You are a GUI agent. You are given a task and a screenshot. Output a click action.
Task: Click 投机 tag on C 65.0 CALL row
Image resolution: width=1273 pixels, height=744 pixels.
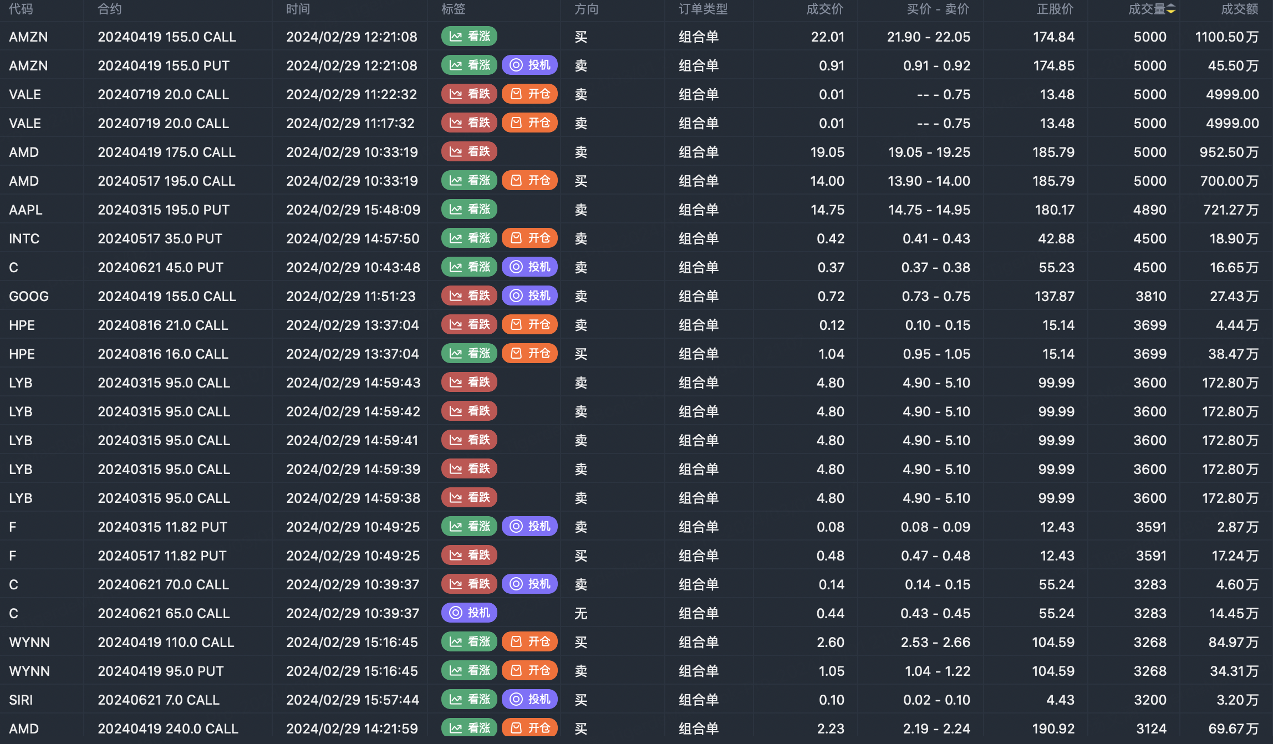tap(469, 613)
